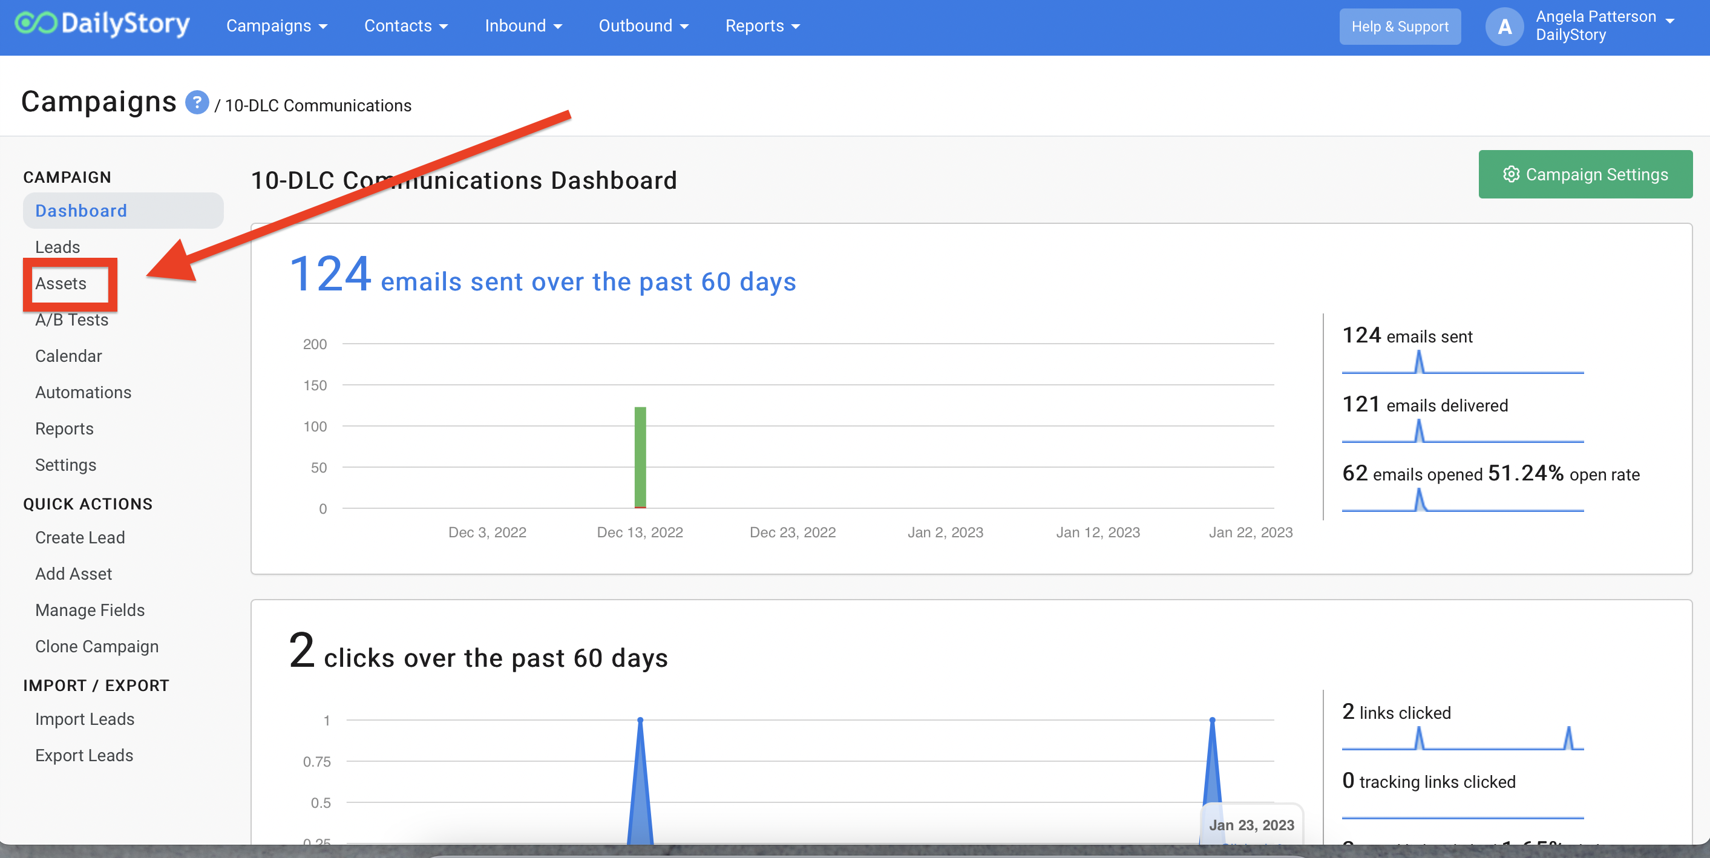Open Settings in the campaign sidebar
This screenshot has height=858, width=1710.
66,465
